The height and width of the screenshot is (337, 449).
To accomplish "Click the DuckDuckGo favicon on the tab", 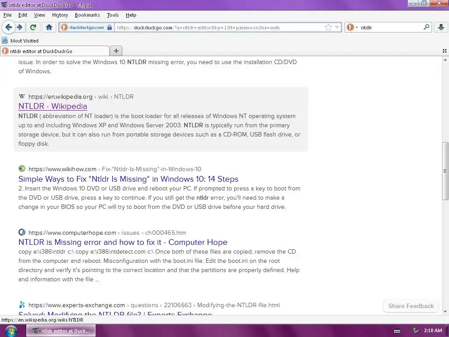I will [x=5, y=51].
